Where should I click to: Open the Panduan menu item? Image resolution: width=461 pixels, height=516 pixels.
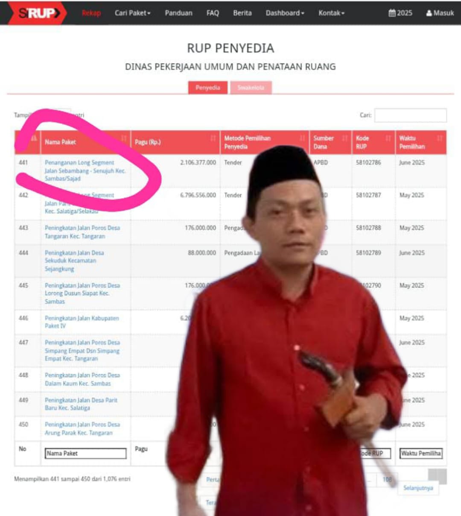[178, 13]
